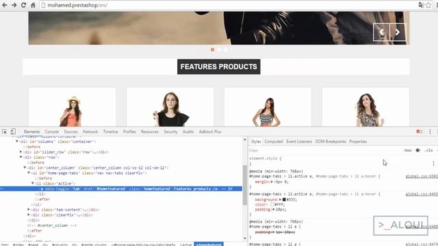Reload the page with the refresh icon
Viewport: 438px width, 246px height.
23,5
